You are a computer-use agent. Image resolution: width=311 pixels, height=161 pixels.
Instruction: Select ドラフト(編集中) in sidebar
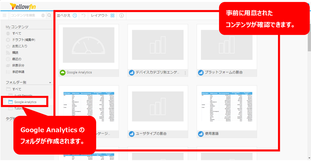pos(24,40)
